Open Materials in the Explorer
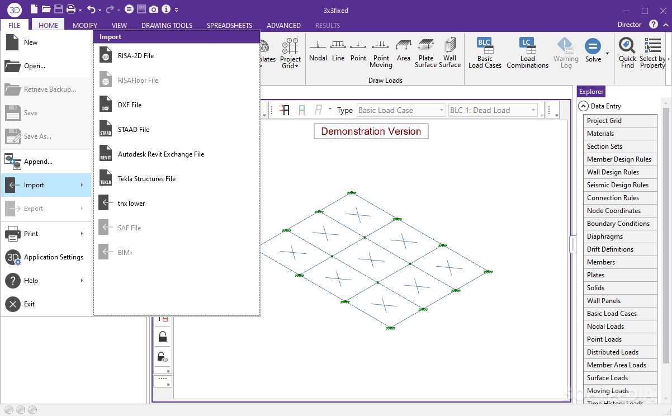This screenshot has height=416, width=672. (x=620, y=134)
